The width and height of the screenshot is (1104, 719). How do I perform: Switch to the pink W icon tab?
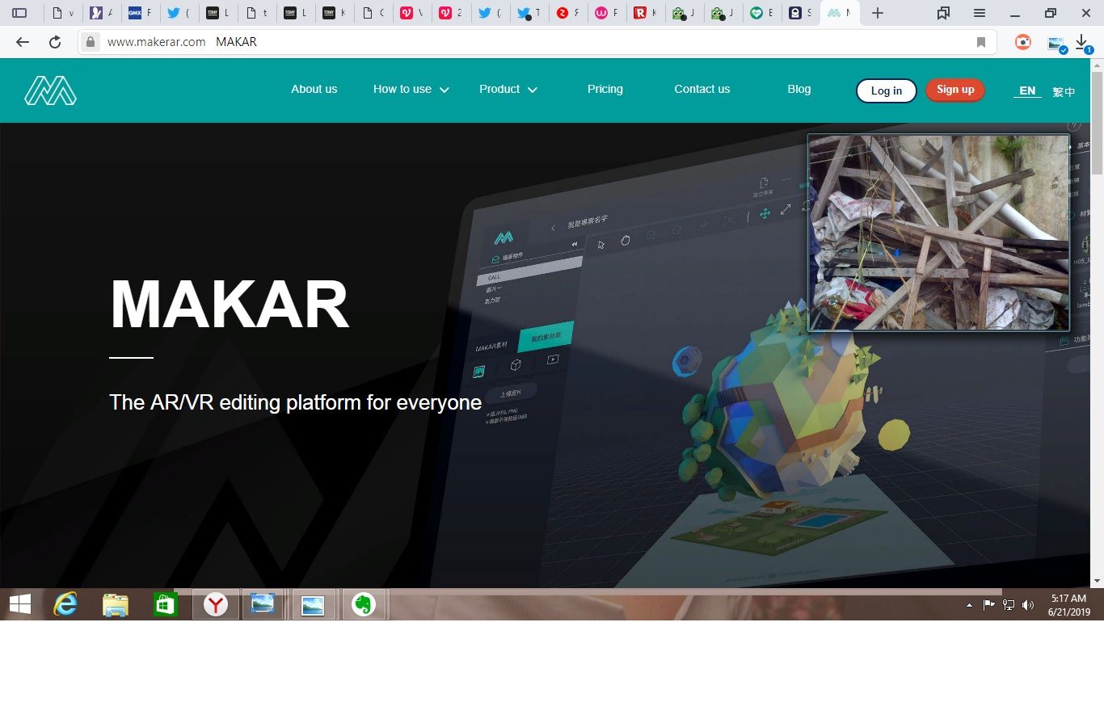(605, 13)
